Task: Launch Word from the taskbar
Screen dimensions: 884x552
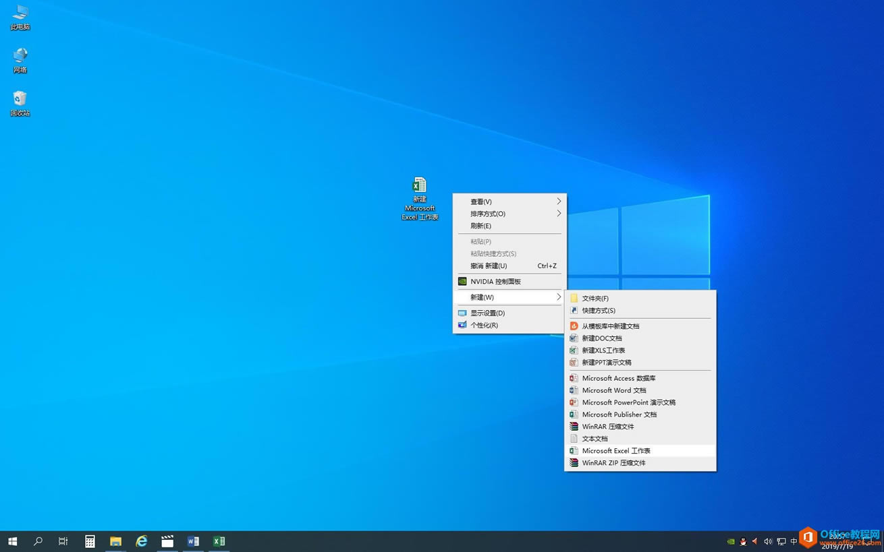Action: (x=193, y=541)
